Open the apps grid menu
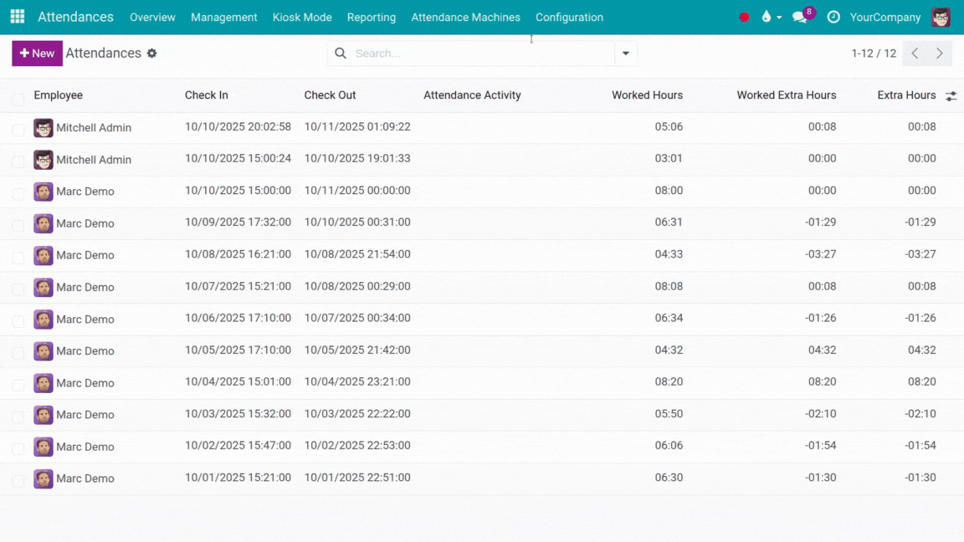The width and height of the screenshot is (964, 542). click(x=17, y=17)
